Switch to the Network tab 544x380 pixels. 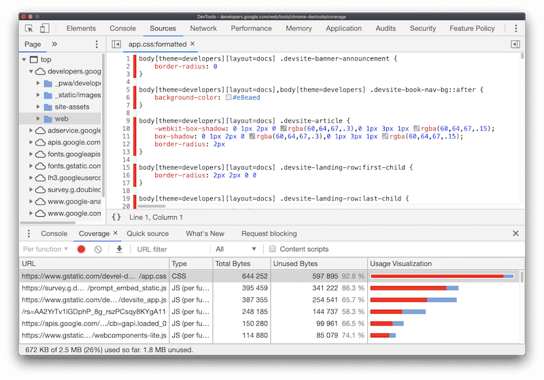(x=203, y=29)
